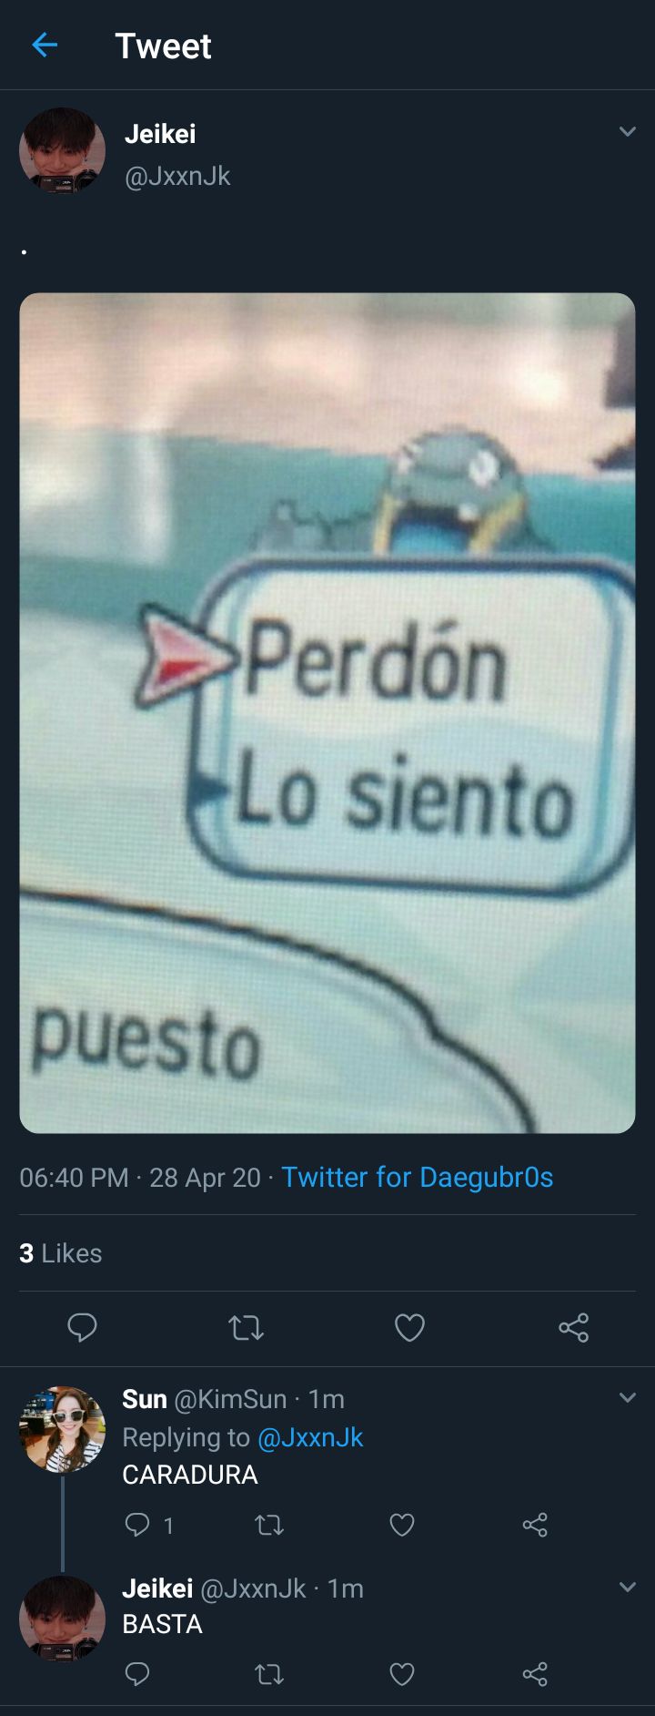Share the main tweet
The width and height of the screenshot is (655, 1716).
(x=573, y=1328)
